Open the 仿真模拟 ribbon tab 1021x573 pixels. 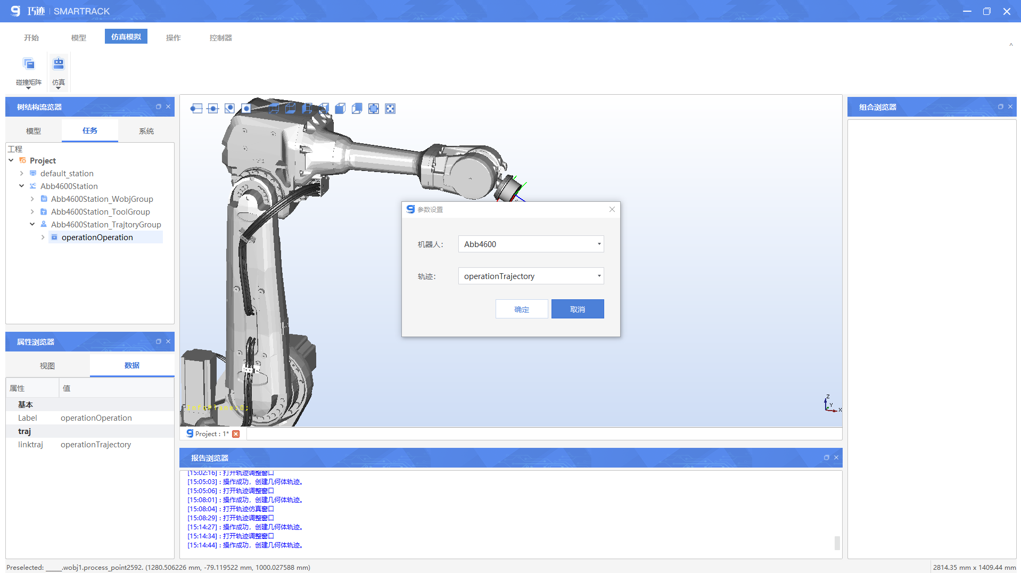pos(126,37)
